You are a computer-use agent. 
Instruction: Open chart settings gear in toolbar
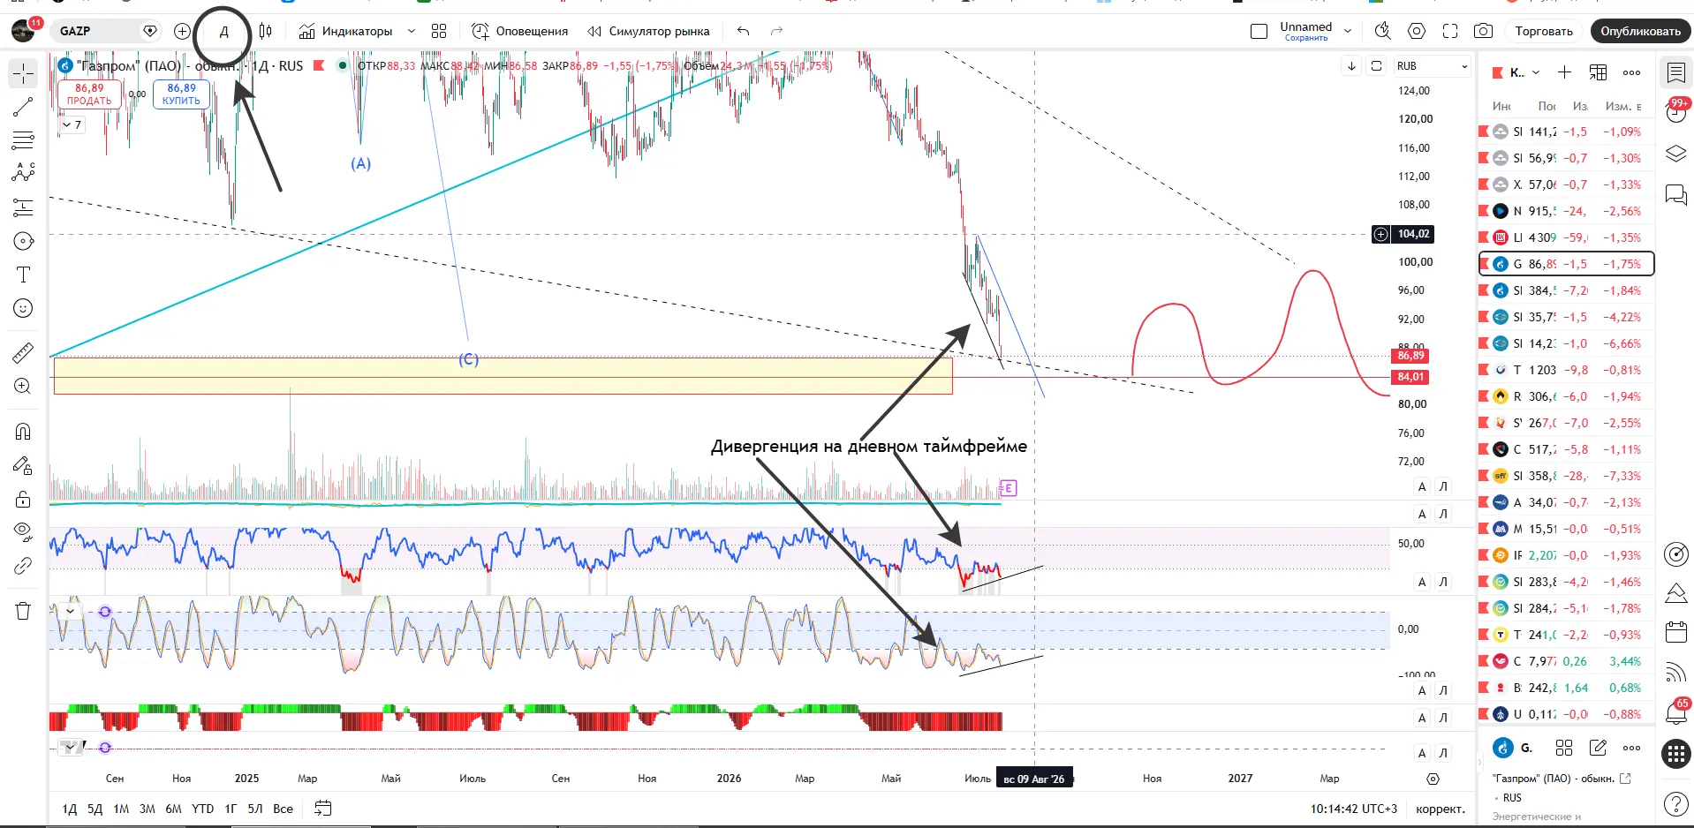[1417, 31]
